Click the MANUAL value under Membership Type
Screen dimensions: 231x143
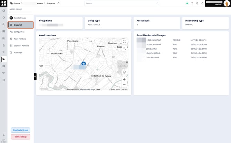click(x=189, y=24)
